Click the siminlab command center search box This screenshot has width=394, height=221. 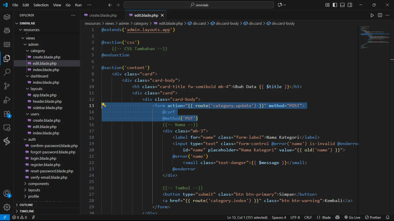click(x=199, y=5)
